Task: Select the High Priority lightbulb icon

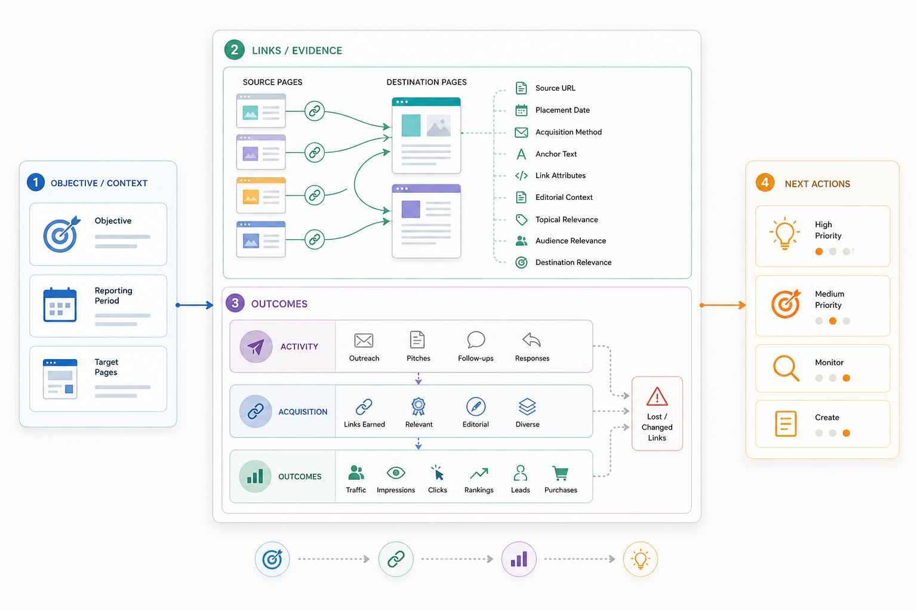Action: click(x=784, y=233)
